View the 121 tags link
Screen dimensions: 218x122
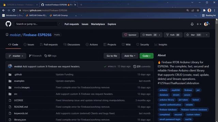[x=50, y=56]
